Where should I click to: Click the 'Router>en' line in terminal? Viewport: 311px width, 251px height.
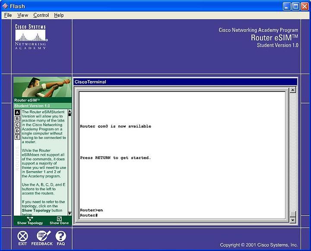[92, 210]
